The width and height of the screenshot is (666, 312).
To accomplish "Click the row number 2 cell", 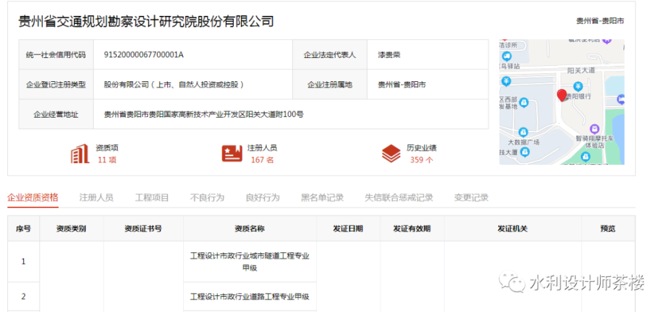I will pyautogui.click(x=24, y=296).
